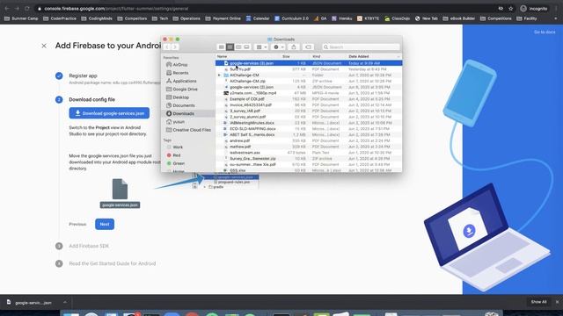Open AirDrop in Finder sidebar
Viewport: 563px width, 316px height.
tap(179, 65)
